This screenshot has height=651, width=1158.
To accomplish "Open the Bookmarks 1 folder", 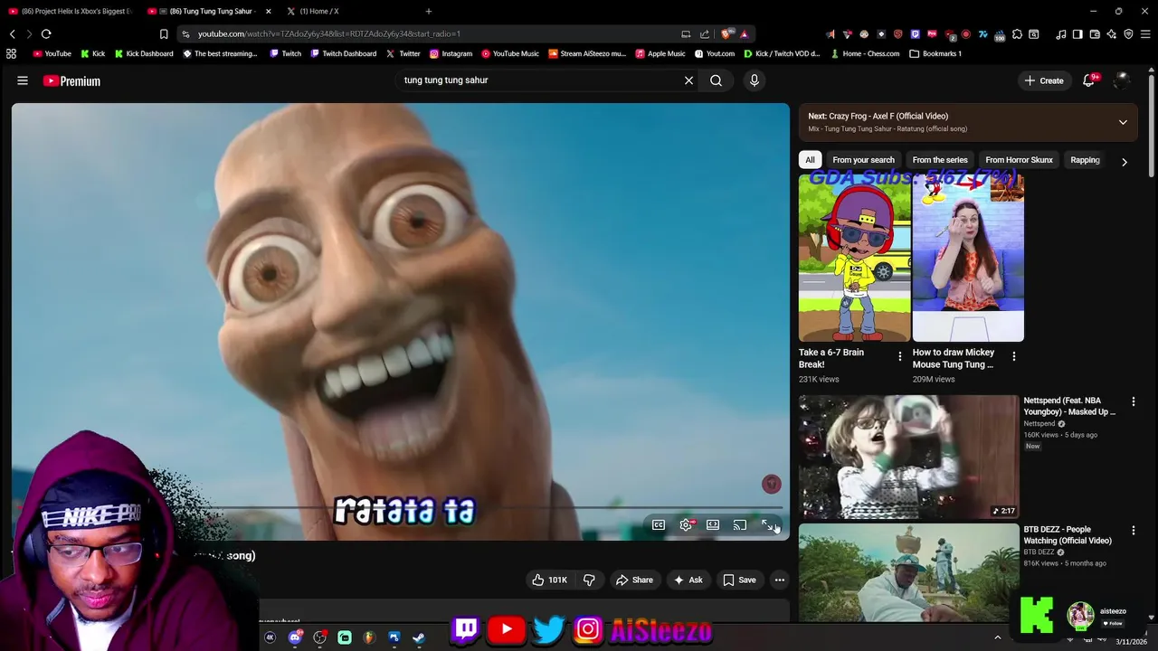I will point(935,53).
